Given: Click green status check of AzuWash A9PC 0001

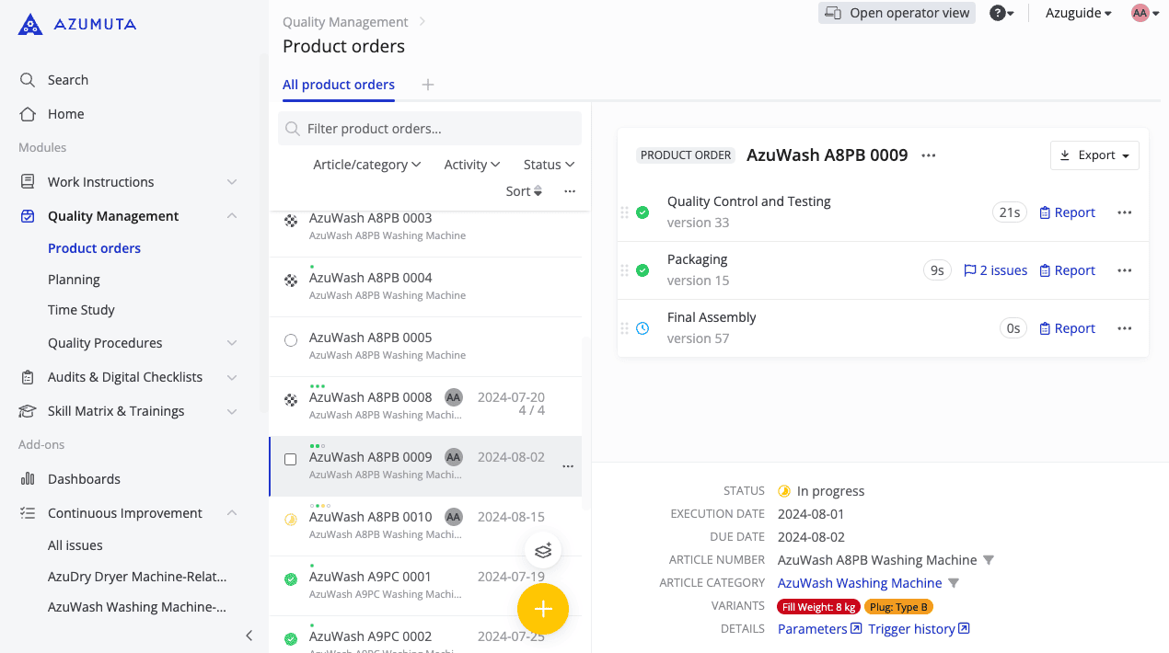Looking at the screenshot, I should coord(291,579).
